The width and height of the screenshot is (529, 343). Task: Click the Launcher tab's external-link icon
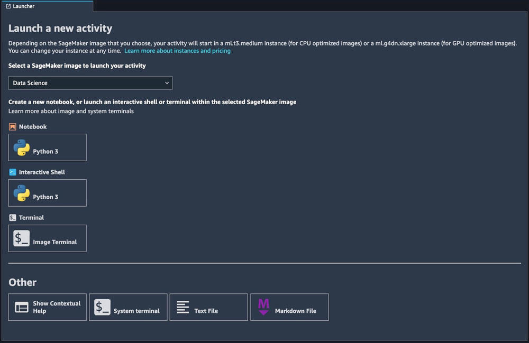click(x=8, y=6)
